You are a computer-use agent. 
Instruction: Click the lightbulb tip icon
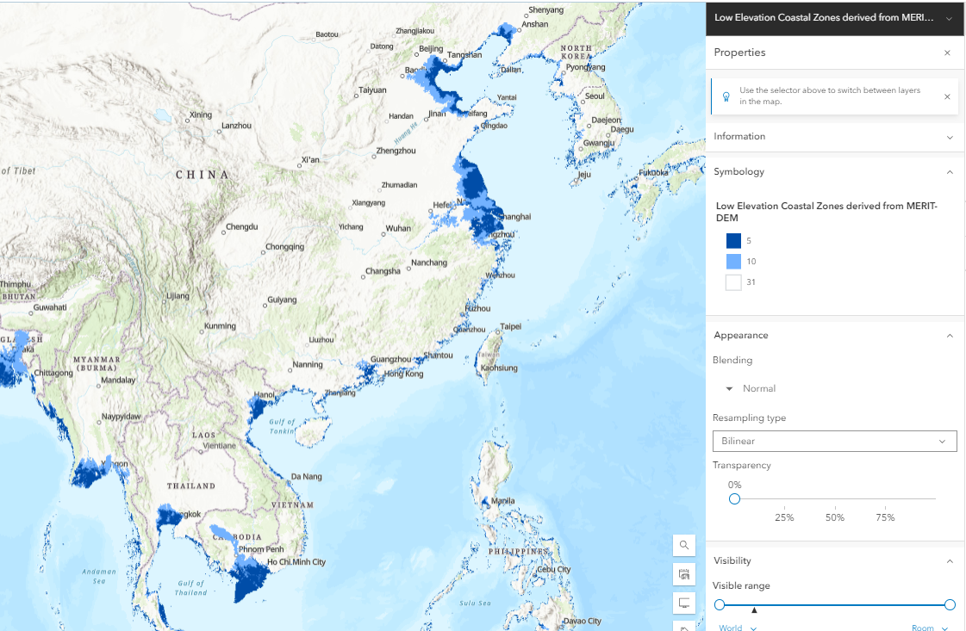coord(726,96)
